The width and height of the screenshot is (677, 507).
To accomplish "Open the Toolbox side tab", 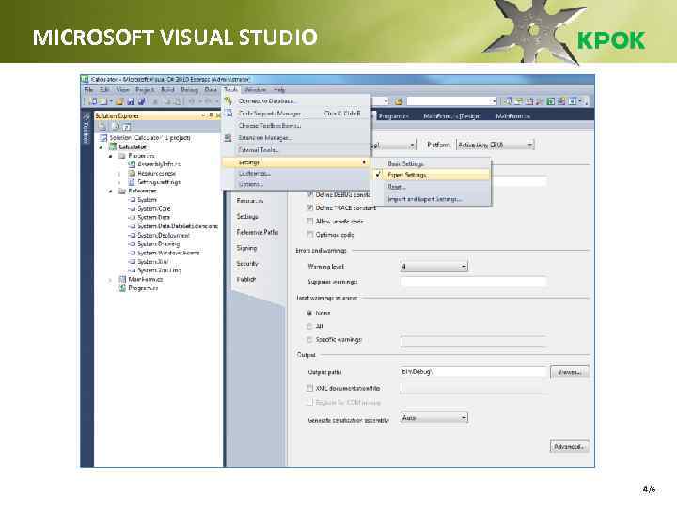I will click(x=86, y=128).
